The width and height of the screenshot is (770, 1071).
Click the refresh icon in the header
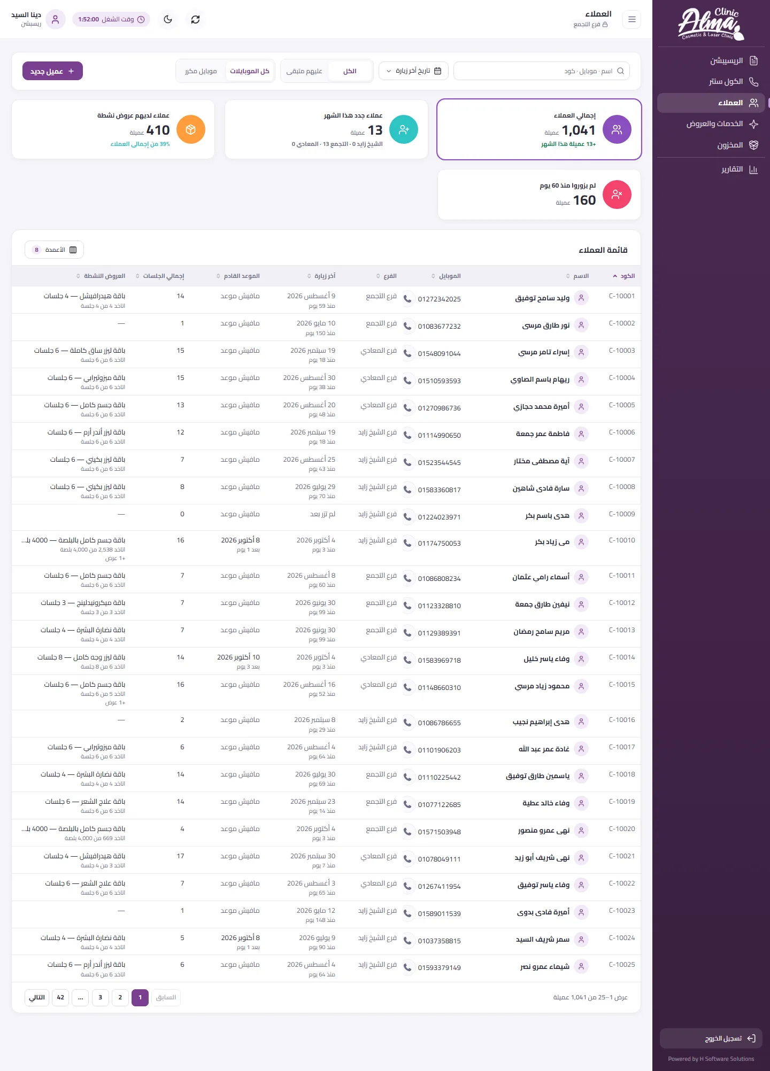click(195, 19)
